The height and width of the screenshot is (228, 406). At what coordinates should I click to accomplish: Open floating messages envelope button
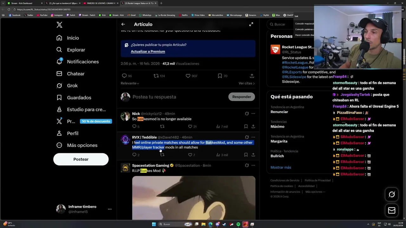(392, 211)
